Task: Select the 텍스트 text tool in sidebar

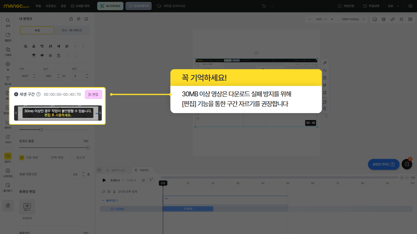Action: point(8,80)
